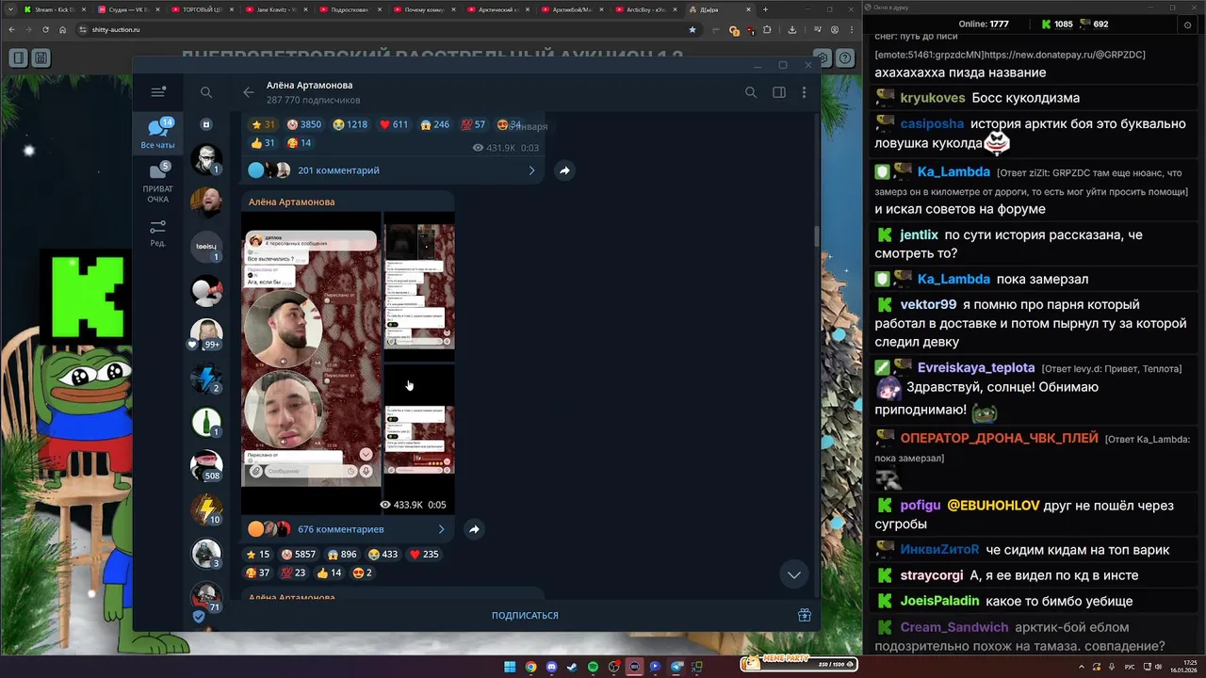Viewport: 1206px width, 678px height.
Task: Click the 100 reaction showing 57
Action: coord(474,124)
